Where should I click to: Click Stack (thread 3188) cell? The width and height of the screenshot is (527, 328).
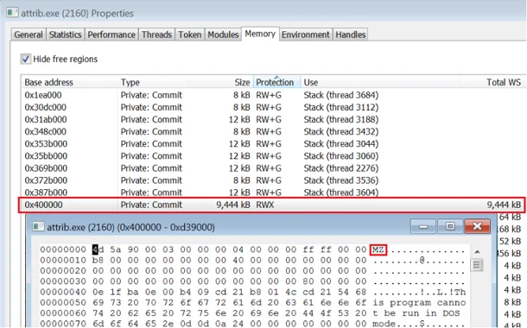click(x=341, y=119)
